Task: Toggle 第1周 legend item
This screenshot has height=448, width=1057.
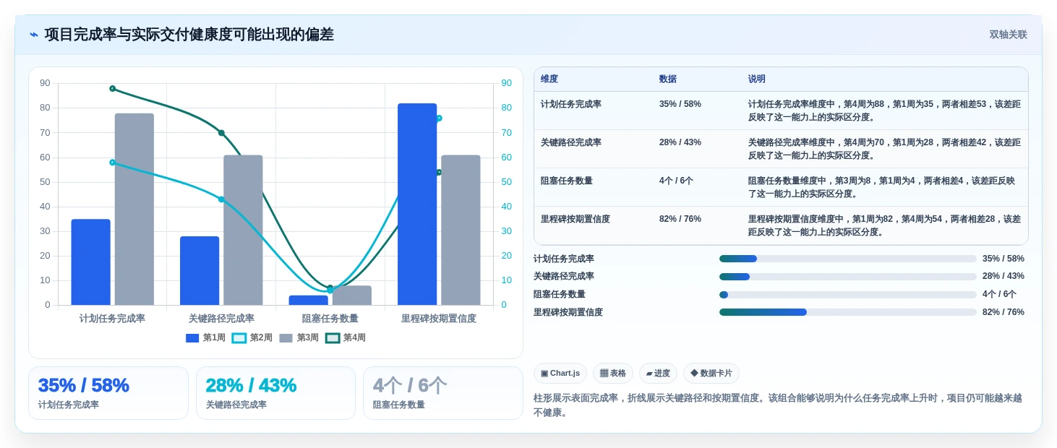Action: (x=206, y=337)
